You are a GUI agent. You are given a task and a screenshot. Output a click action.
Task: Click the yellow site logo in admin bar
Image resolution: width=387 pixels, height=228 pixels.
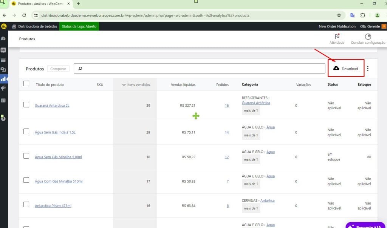click(4, 26)
